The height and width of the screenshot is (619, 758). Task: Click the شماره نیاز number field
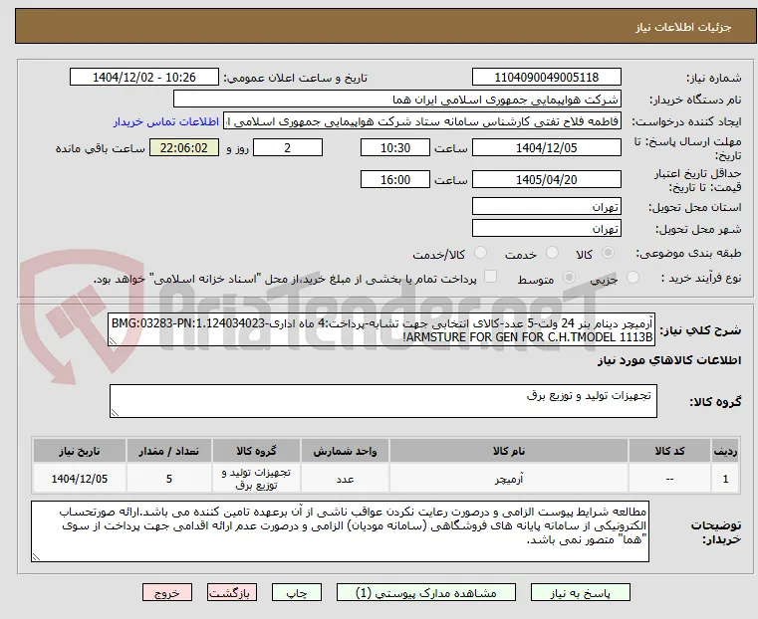(546, 78)
